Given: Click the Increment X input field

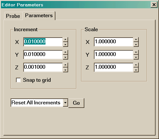Looking at the screenshot, I should pos(43,42).
